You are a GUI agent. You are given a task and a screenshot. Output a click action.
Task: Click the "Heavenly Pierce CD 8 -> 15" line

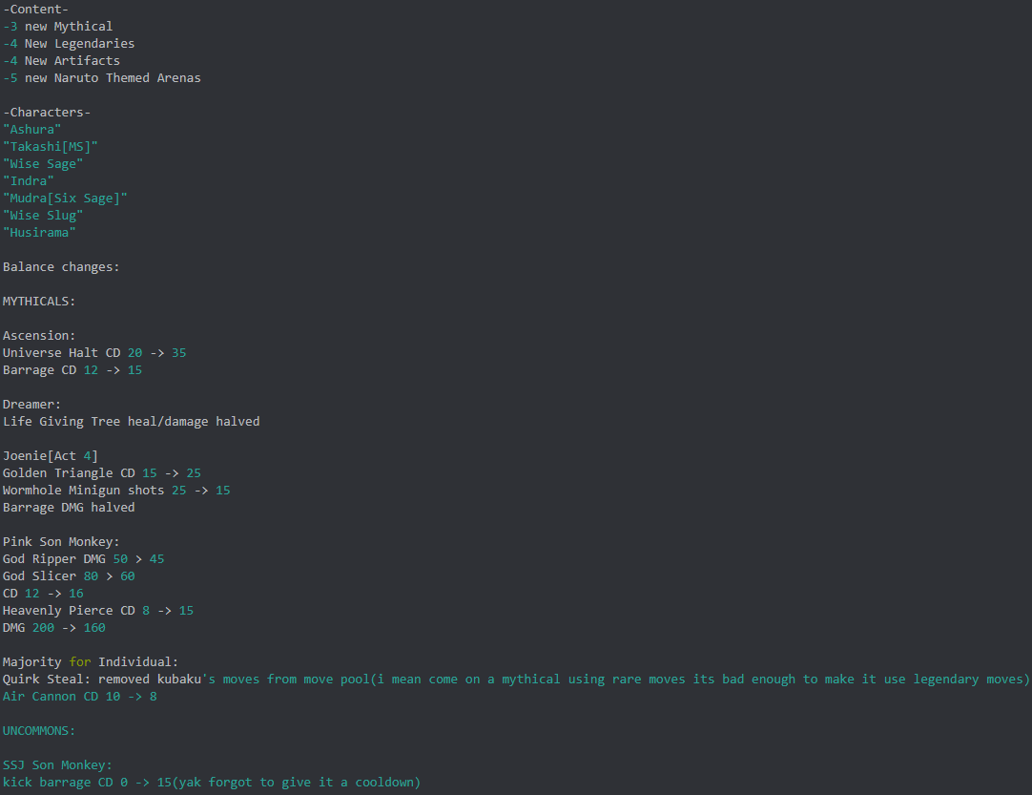(98, 611)
